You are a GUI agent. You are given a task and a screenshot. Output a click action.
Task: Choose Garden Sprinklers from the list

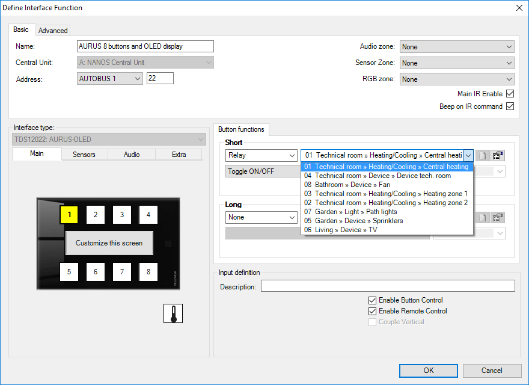353,221
